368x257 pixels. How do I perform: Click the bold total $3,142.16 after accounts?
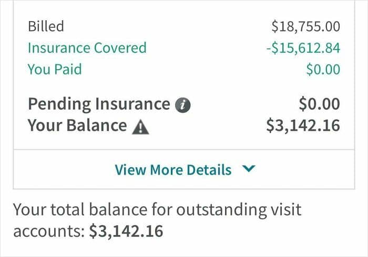[126, 230]
